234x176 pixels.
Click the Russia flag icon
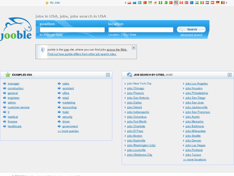[134, 3]
